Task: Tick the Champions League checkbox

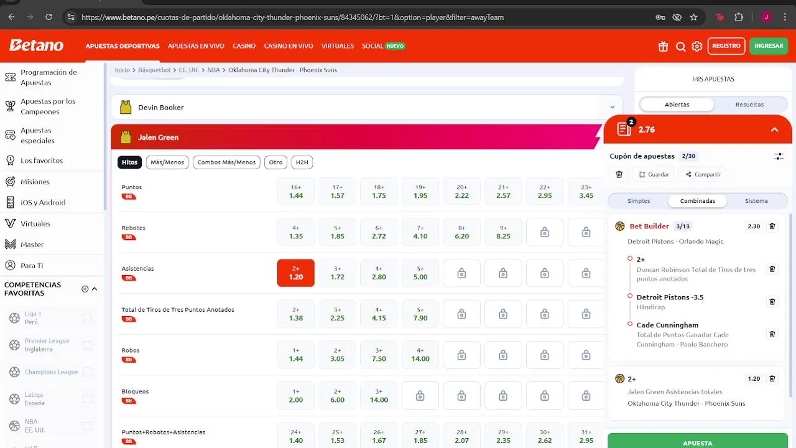Action: [87, 371]
